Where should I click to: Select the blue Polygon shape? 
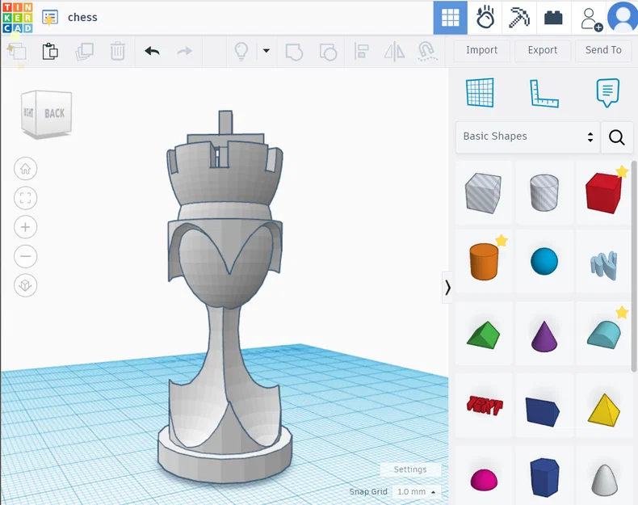point(544,478)
